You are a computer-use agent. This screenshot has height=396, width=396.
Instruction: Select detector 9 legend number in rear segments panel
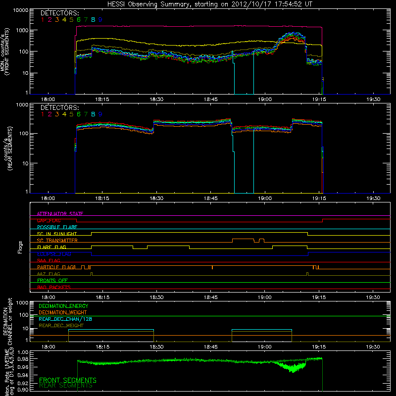pos(100,114)
